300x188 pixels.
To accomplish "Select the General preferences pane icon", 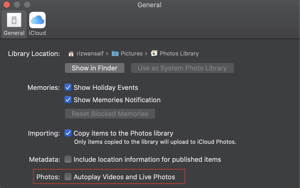I will click(x=14, y=24).
